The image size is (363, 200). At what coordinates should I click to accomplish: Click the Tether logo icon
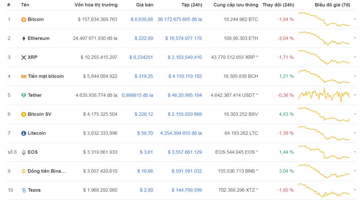[24, 95]
